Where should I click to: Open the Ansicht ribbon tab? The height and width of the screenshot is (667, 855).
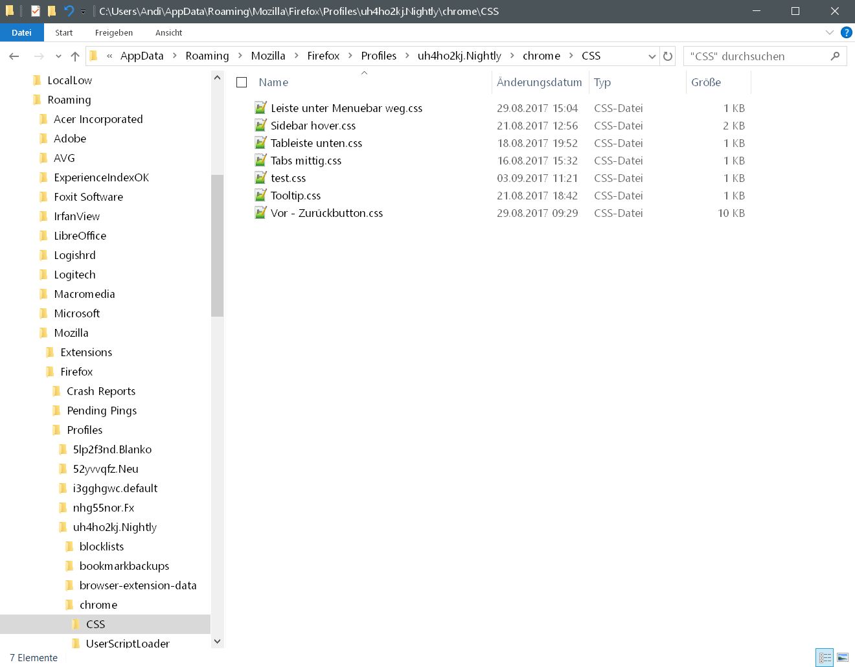tap(168, 32)
